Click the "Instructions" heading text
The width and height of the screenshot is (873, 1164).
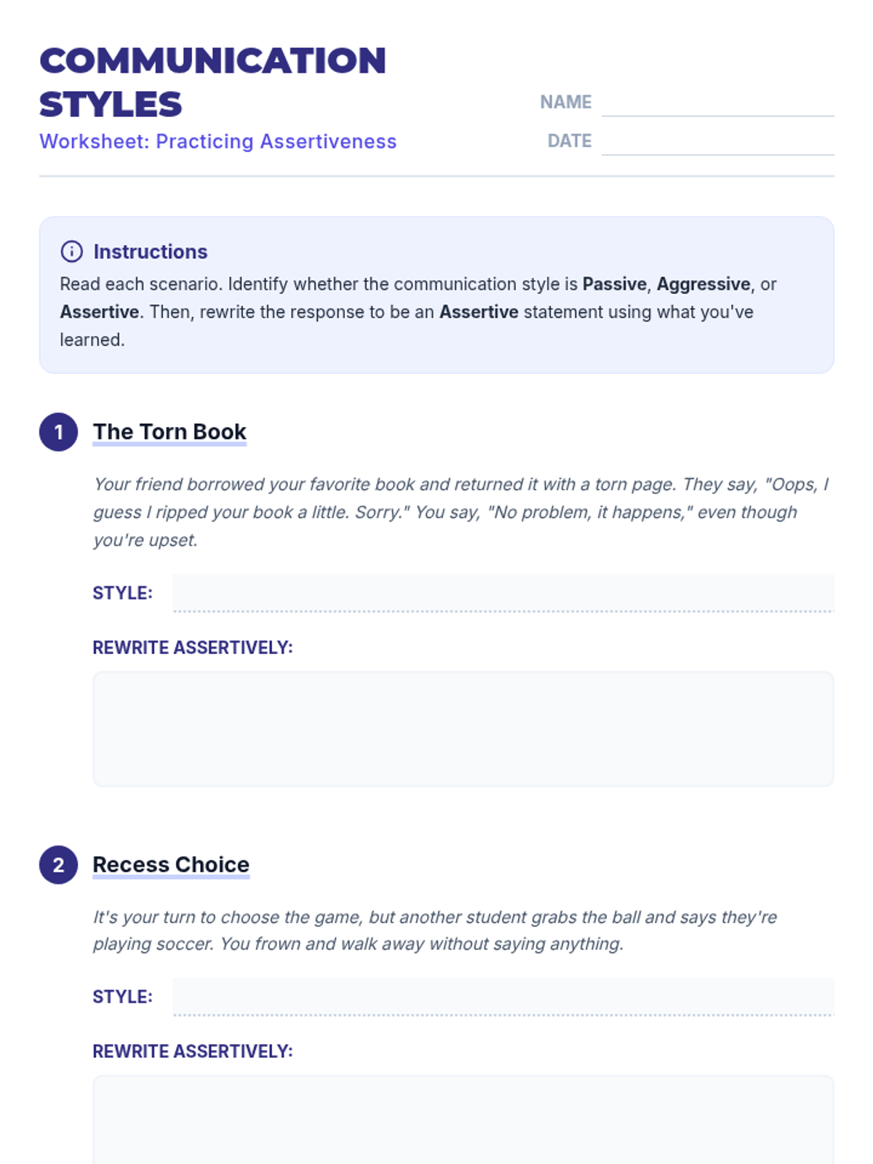151,252
